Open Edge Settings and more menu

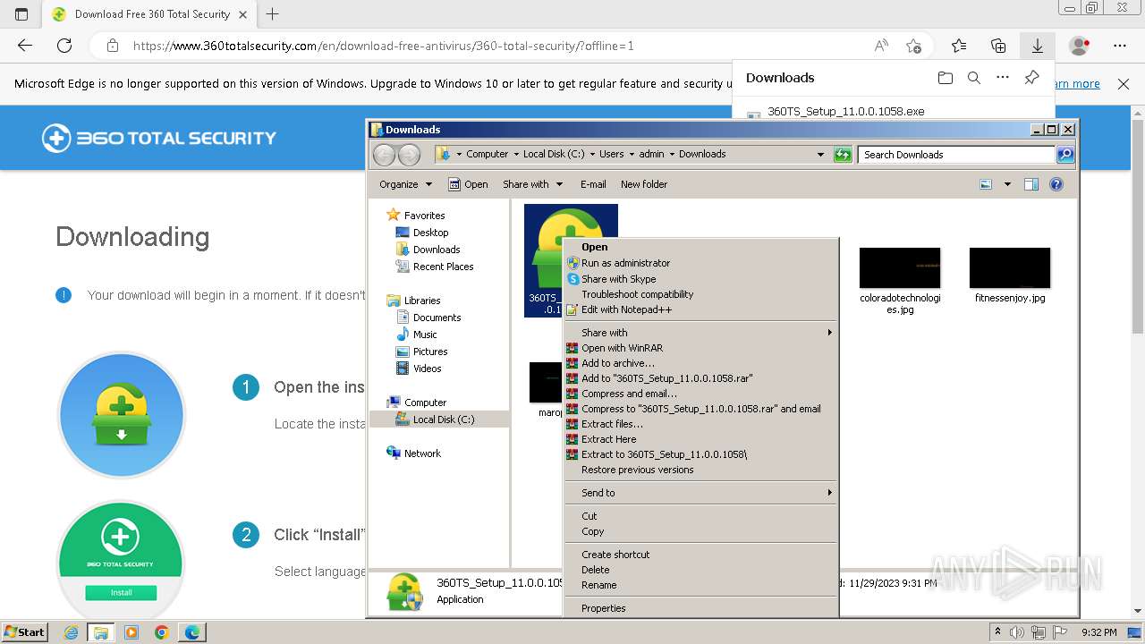point(1120,46)
